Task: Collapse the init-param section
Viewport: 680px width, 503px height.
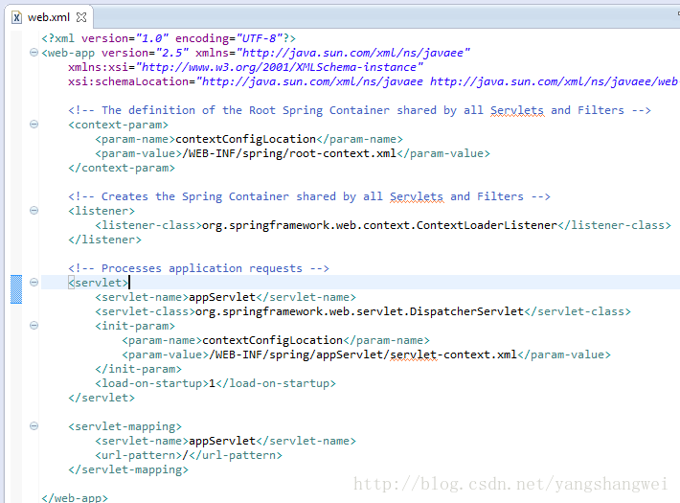Action: (x=34, y=326)
